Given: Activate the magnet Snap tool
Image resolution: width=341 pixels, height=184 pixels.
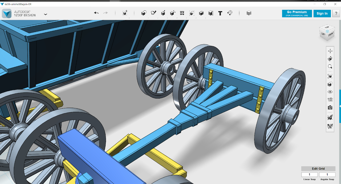Looking at the screenshot, I should pyautogui.click(x=230, y=13).
